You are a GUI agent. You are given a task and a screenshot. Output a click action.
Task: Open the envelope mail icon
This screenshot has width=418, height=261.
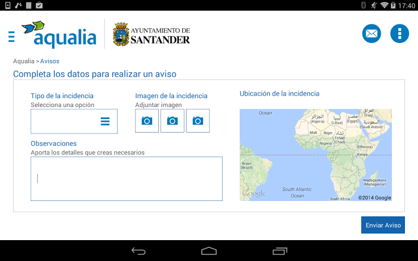pyautogui.click(x=371, y=33)
